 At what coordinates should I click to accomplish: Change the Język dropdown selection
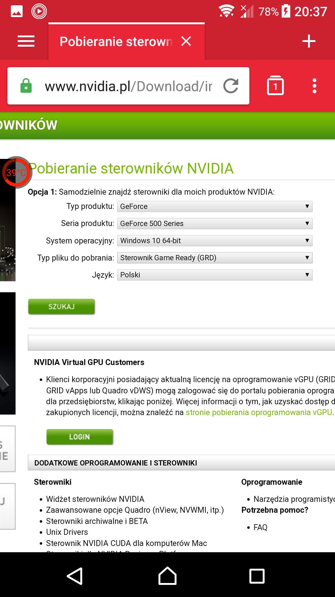pyautogui.click(x=214, y=275)
